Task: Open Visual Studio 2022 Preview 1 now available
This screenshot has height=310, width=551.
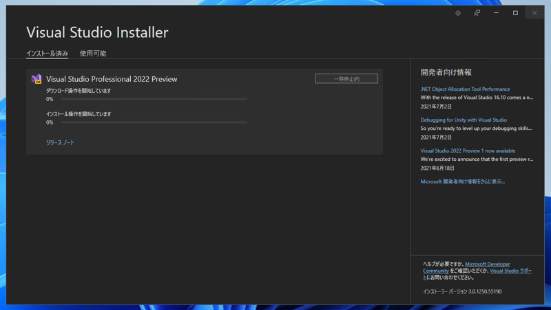Action: [x=468, y=151]
